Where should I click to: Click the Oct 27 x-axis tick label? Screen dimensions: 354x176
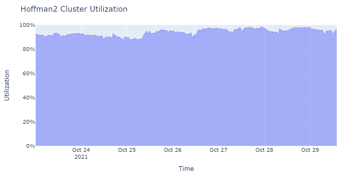(218, 150)
